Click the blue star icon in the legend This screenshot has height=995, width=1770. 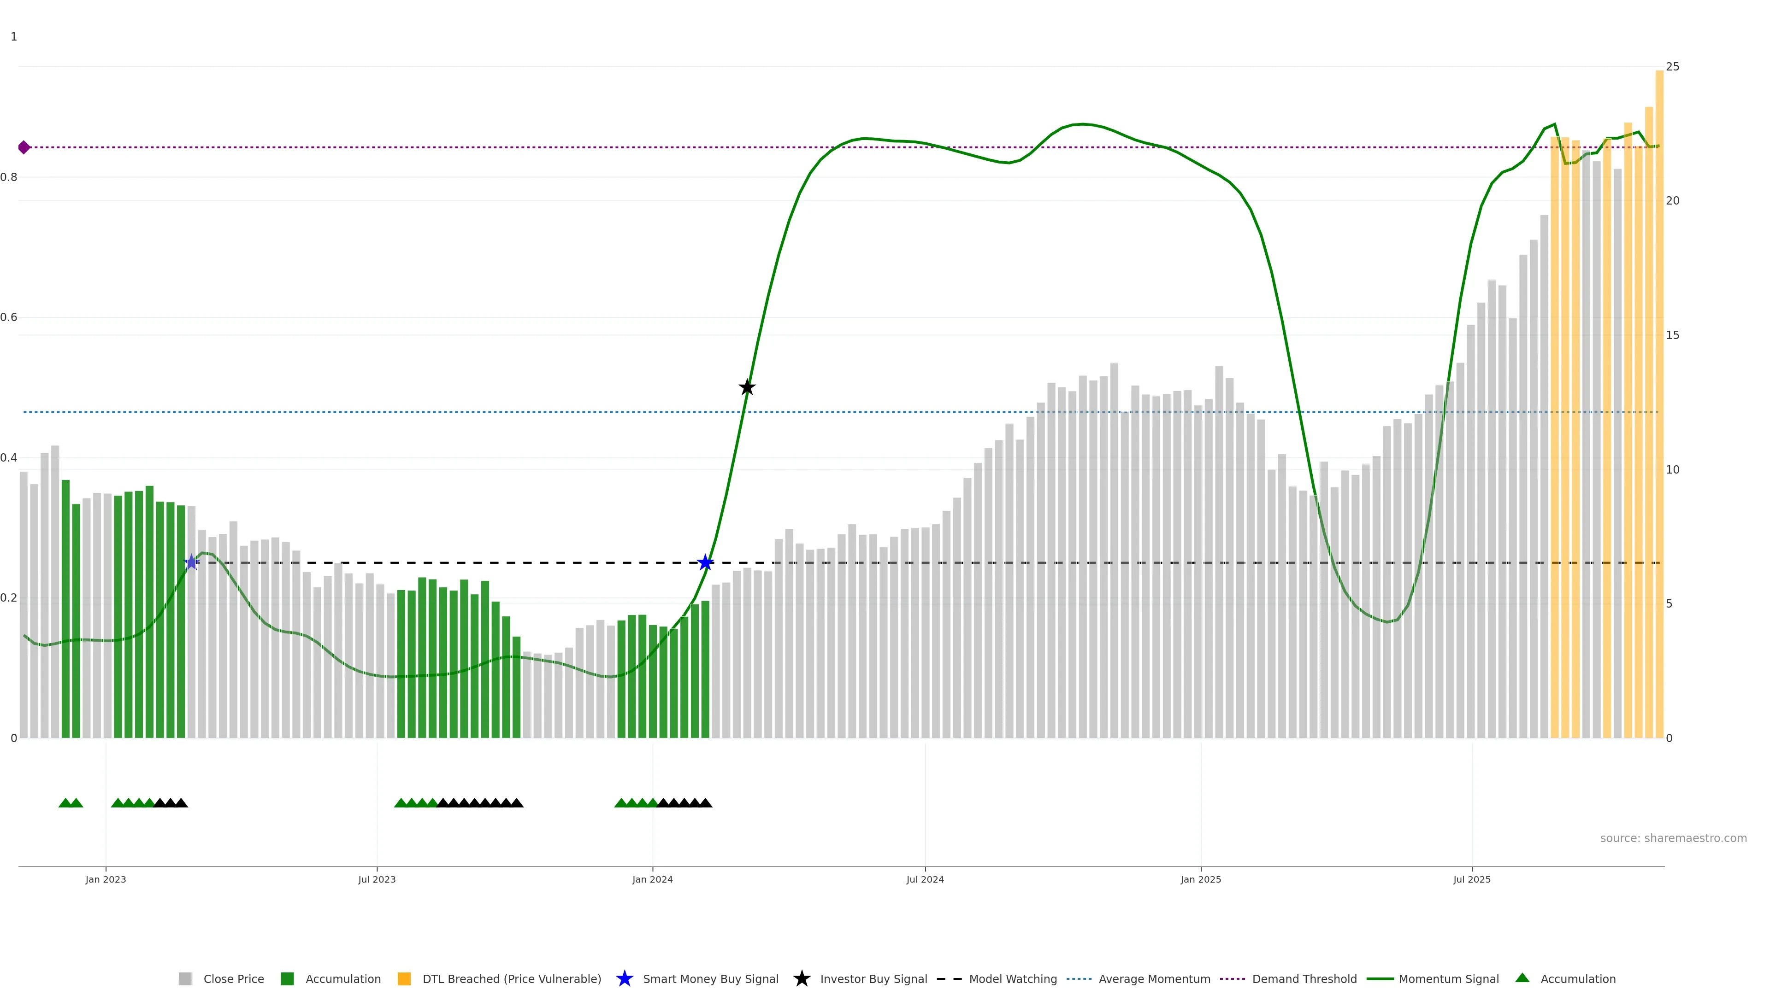[624, 978]
